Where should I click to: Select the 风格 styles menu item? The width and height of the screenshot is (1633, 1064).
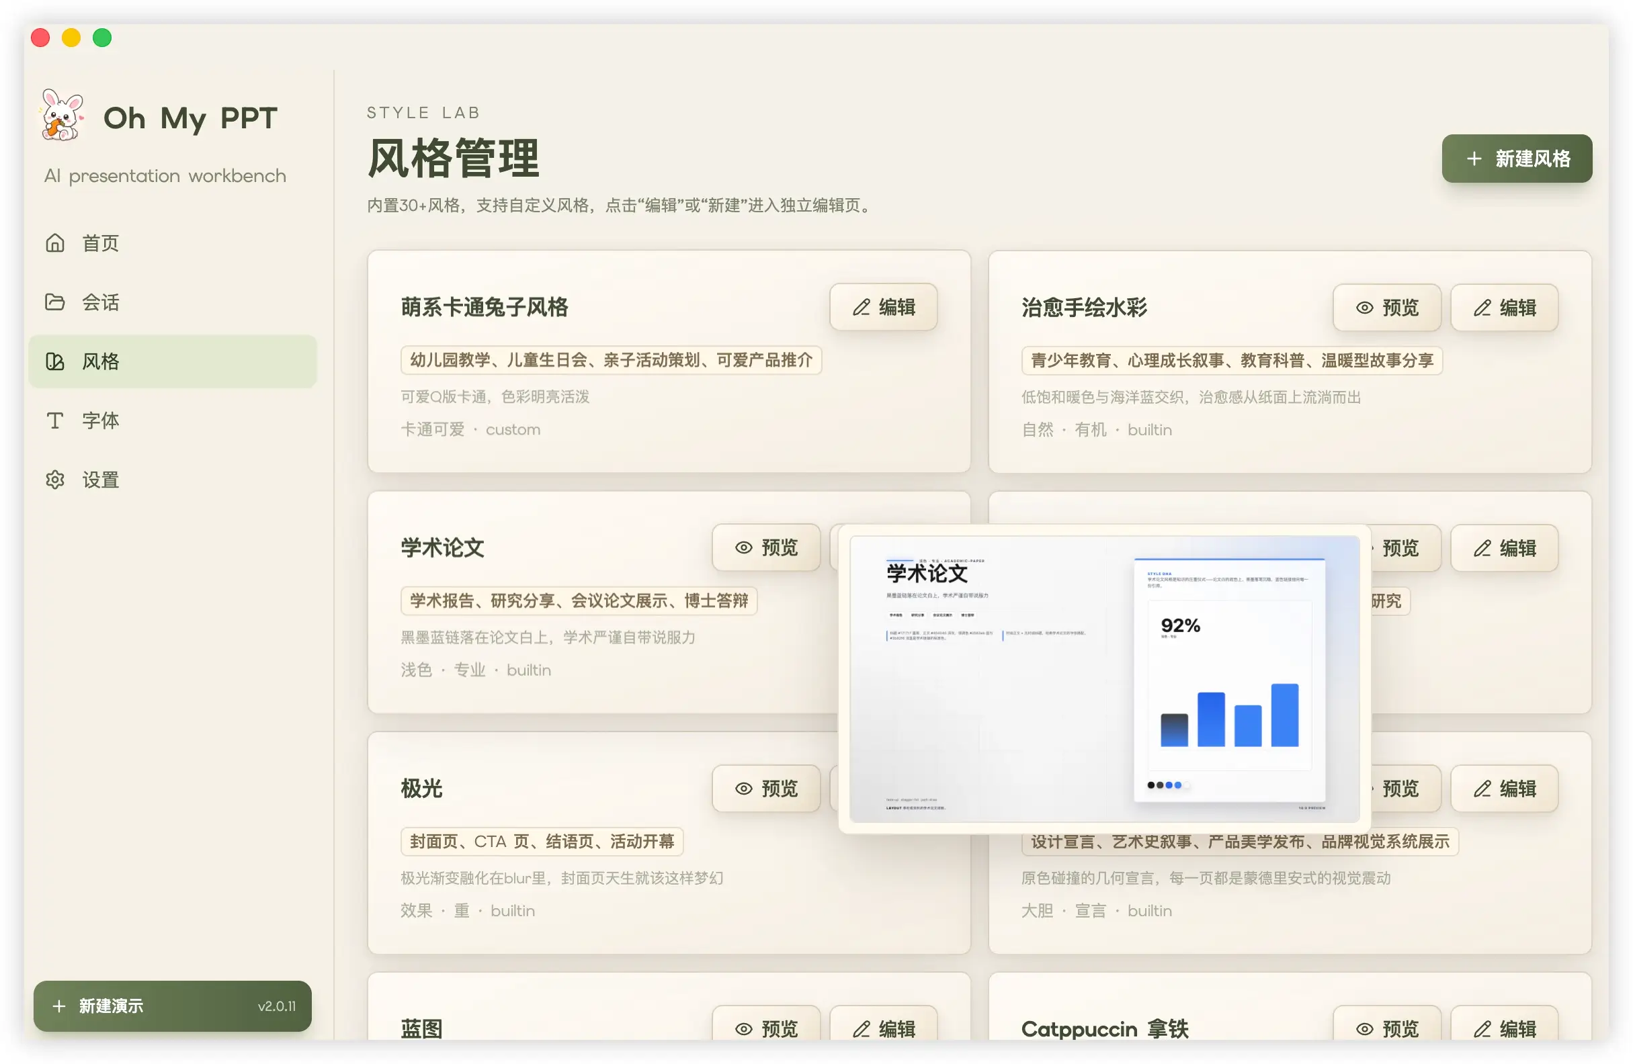tap(172, 361)
